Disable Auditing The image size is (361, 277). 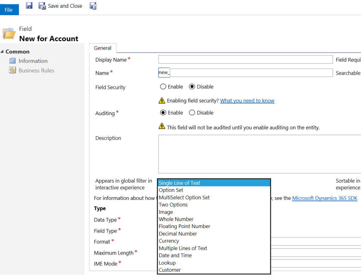pyautogui.click(x=193, y=112)
